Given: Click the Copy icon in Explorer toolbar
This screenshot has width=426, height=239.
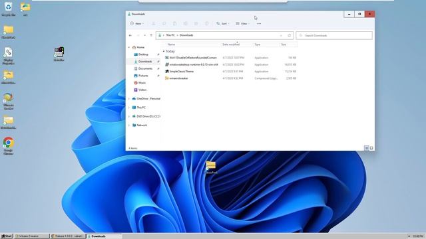Looking at the screenshot, I should point(164,24).
